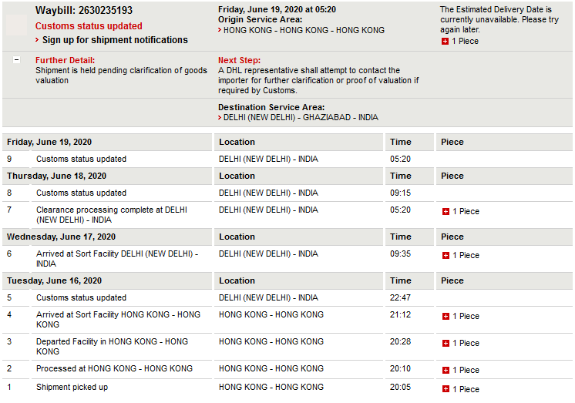Screen dimensions: 575x403
Task: Collapse the Further Detail section with minus button
Action: (16, 60)
